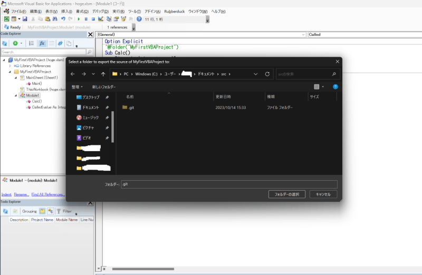The width and height of the screenshot is (422, 275).
Task: Toggle grouping by marker folder icon in Todo Explorer
Action: point(42,211)
